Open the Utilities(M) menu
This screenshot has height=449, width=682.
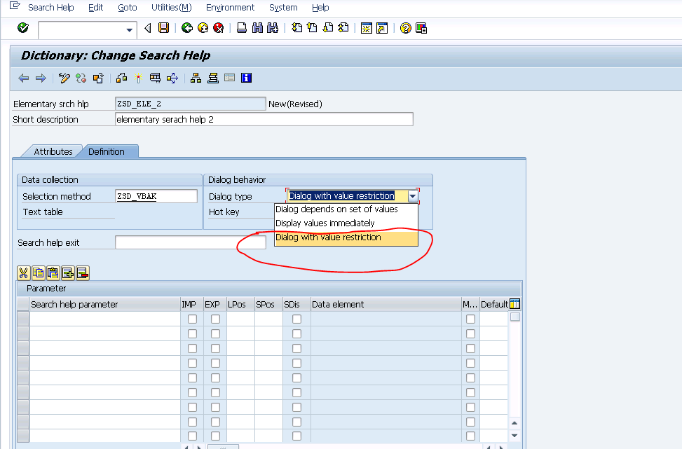170,8
